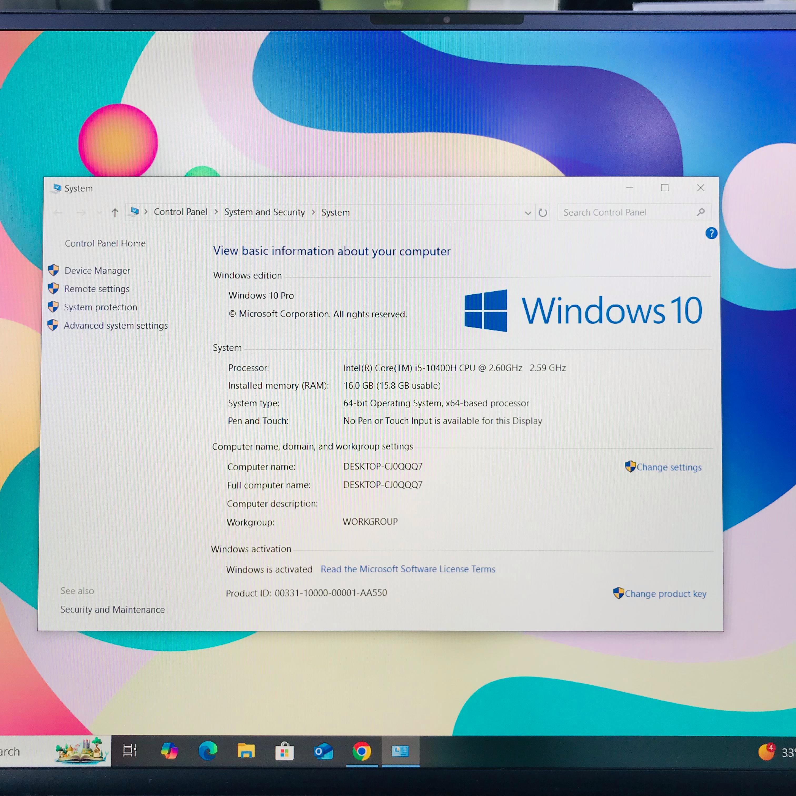Click the refresh icon in address bar
Viewport: 796px width, 796px height.
[543, 213]
